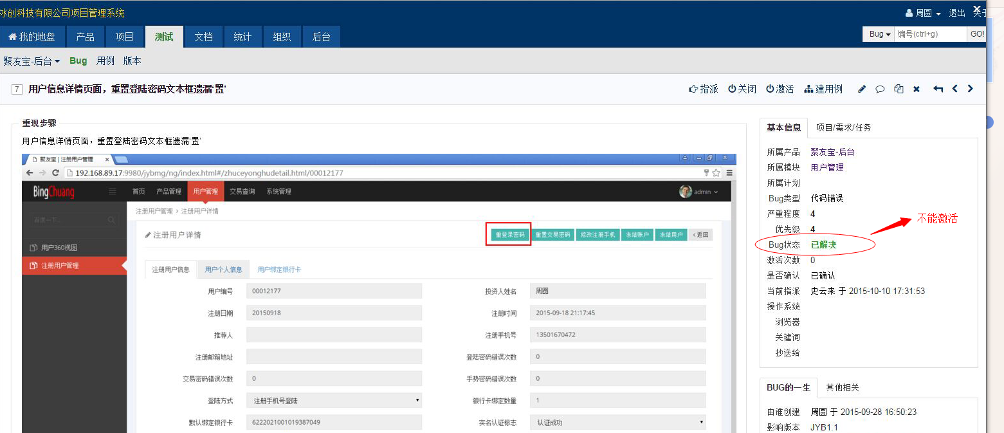
Task: Open the Bug search type dropdown
Action: pyautogui.click(x=879, y=34)
